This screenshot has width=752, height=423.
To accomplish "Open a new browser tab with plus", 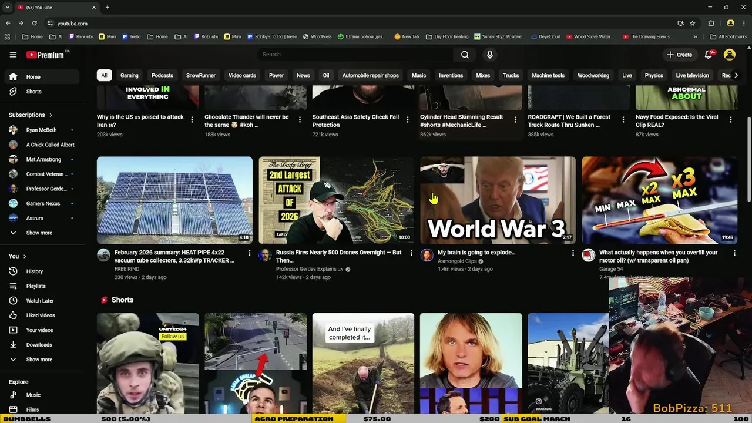I will tap(107, 7).
